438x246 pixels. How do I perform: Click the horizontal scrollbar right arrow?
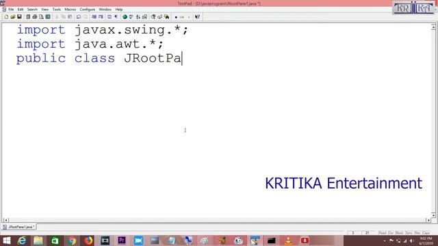coord(428,220)
